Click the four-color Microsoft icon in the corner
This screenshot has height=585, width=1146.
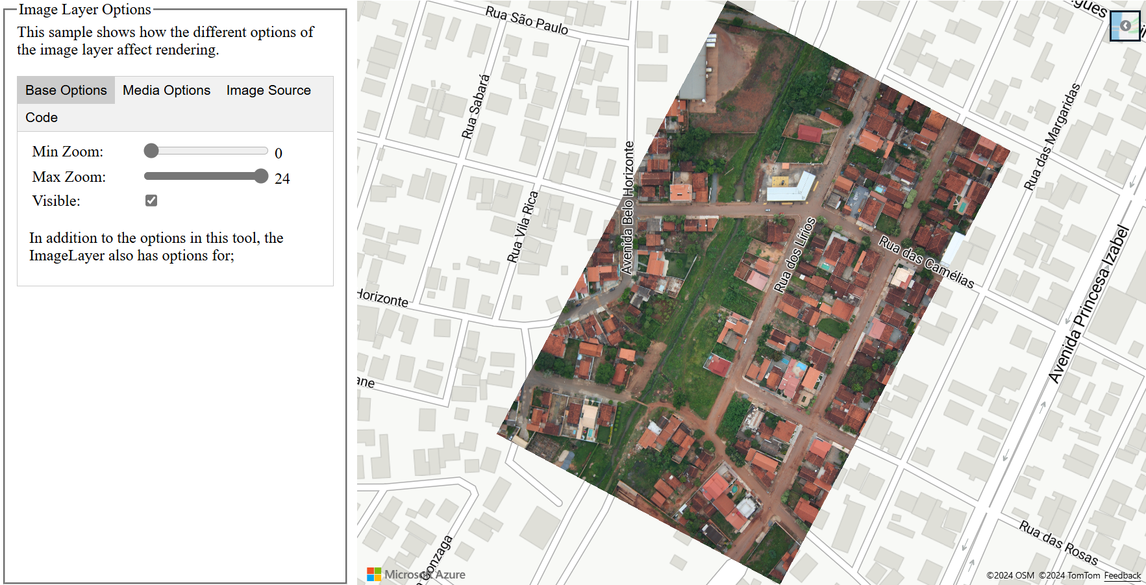(x=375, y=573)
